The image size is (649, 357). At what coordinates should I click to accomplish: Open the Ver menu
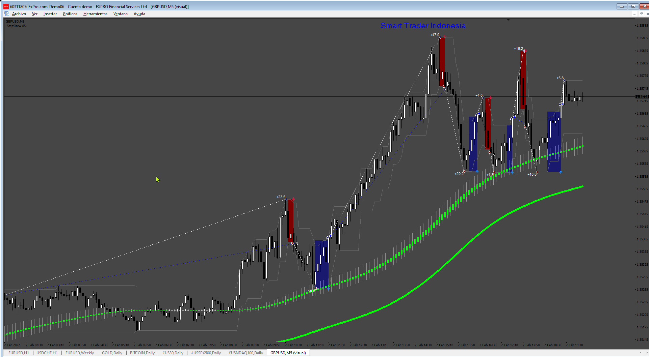[x=35, y=14]
